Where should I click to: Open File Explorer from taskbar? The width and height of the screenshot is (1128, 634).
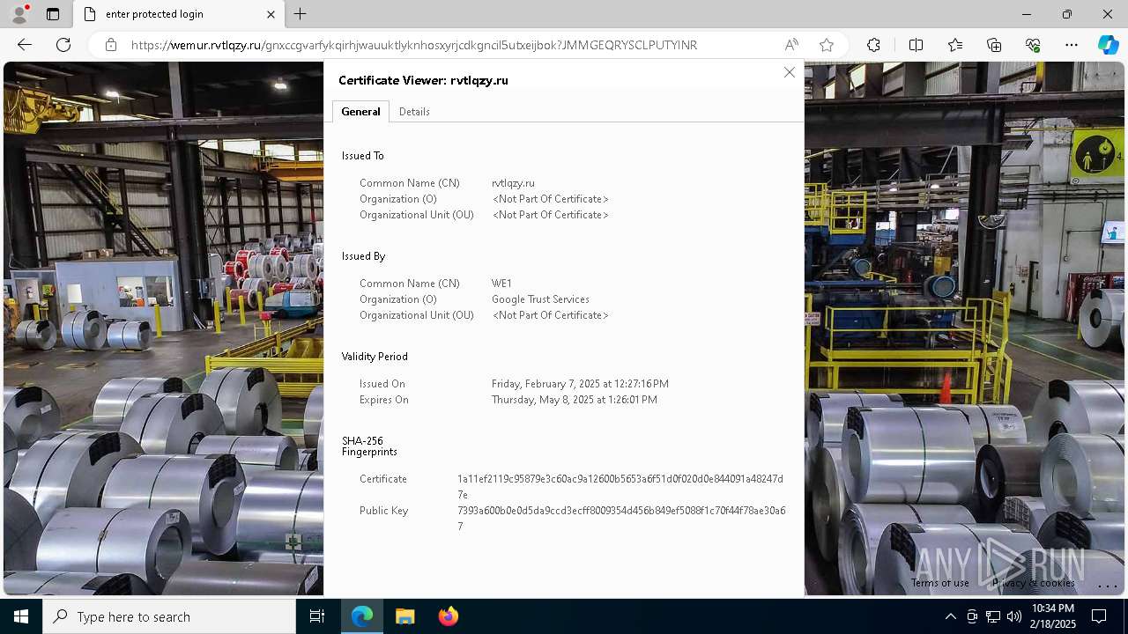coord(405,616)
